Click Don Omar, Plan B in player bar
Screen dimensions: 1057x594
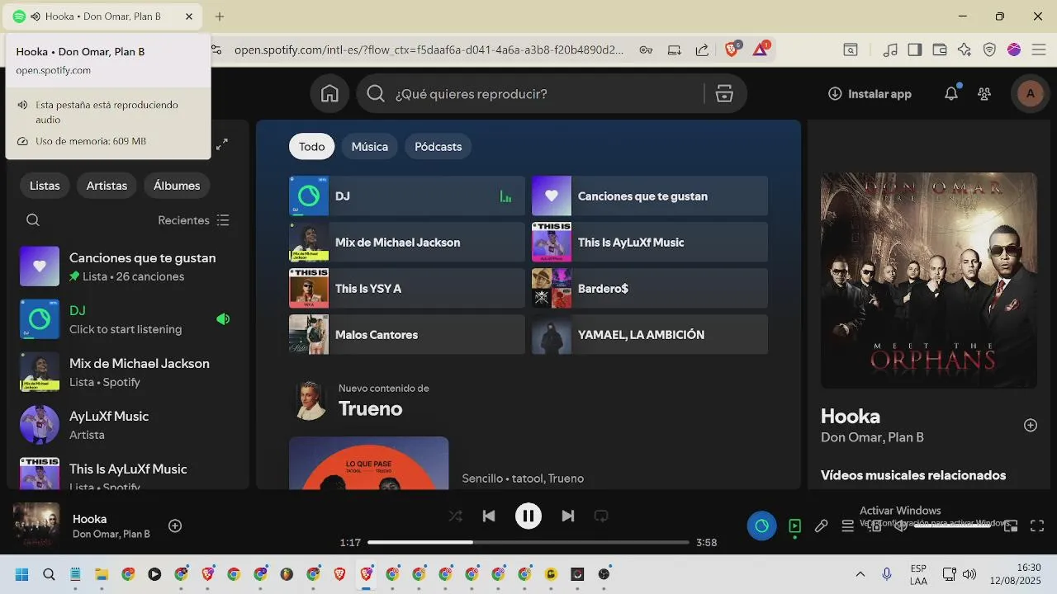[x=111, y=534]
